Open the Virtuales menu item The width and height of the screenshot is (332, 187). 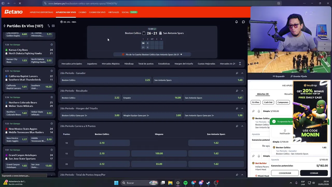tap(114, 12)
